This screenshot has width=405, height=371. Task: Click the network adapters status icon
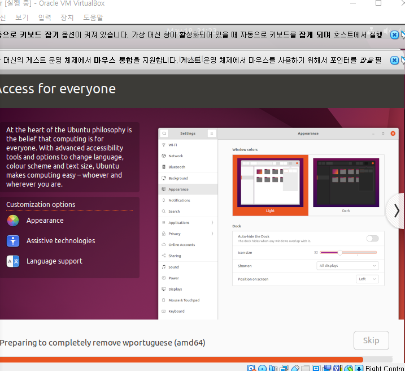284,368
